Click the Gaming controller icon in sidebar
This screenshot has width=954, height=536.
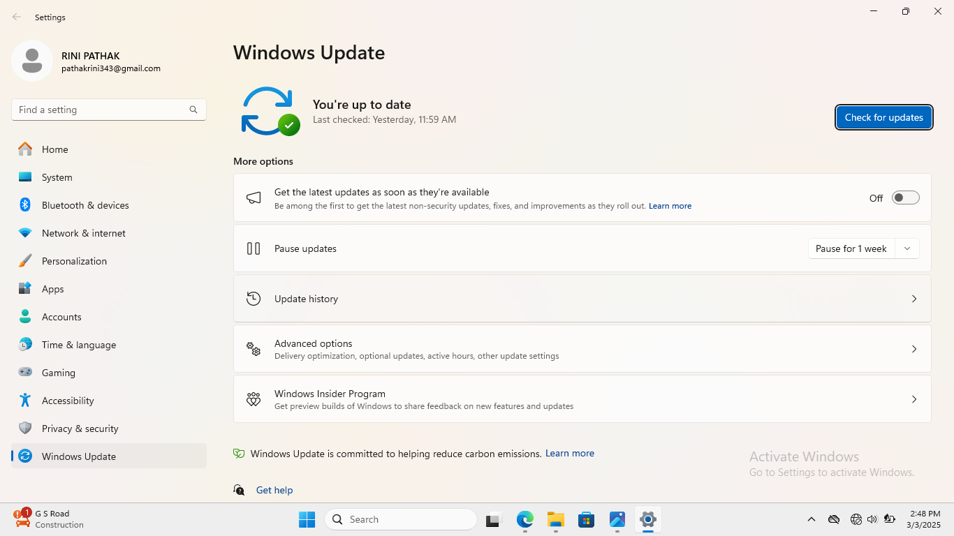point(25,373)
